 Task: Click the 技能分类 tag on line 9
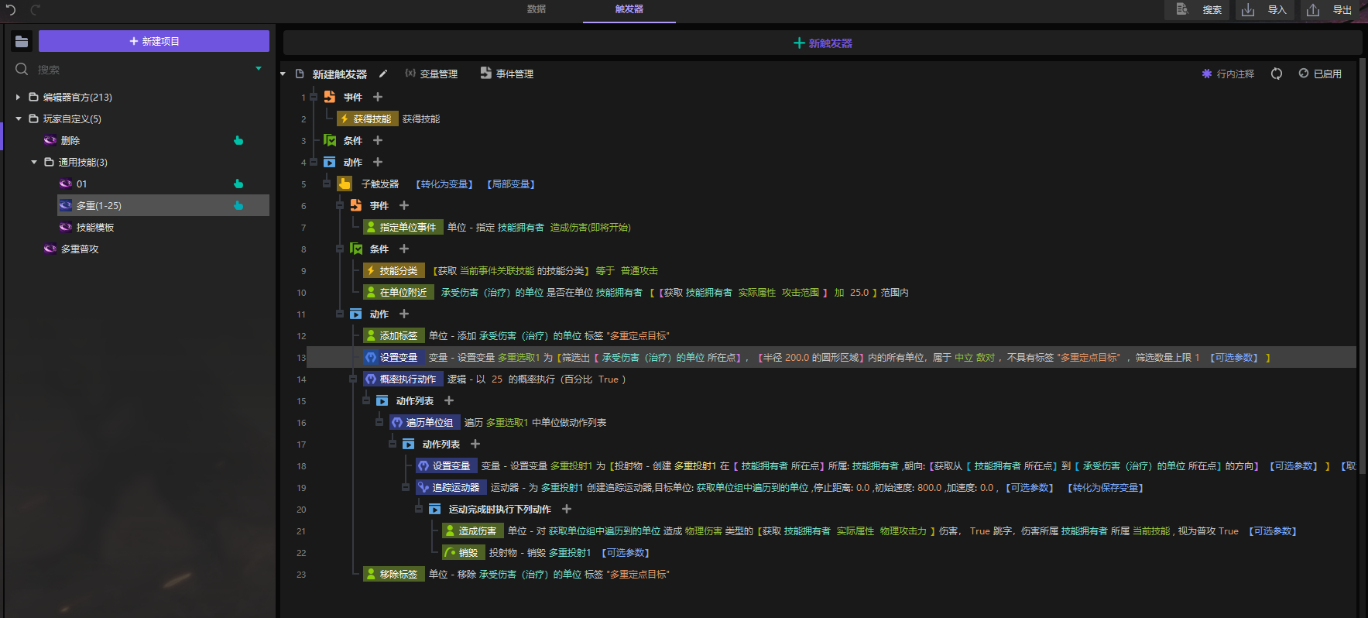(x=393, y=270)
